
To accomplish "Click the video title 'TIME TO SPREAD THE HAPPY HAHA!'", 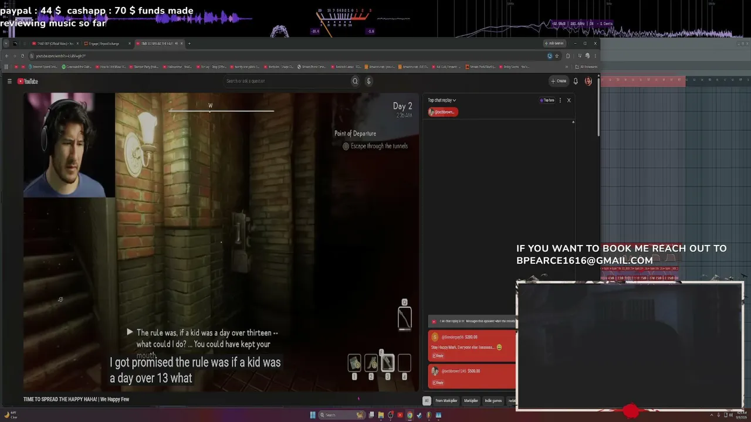I will (76, 400).
